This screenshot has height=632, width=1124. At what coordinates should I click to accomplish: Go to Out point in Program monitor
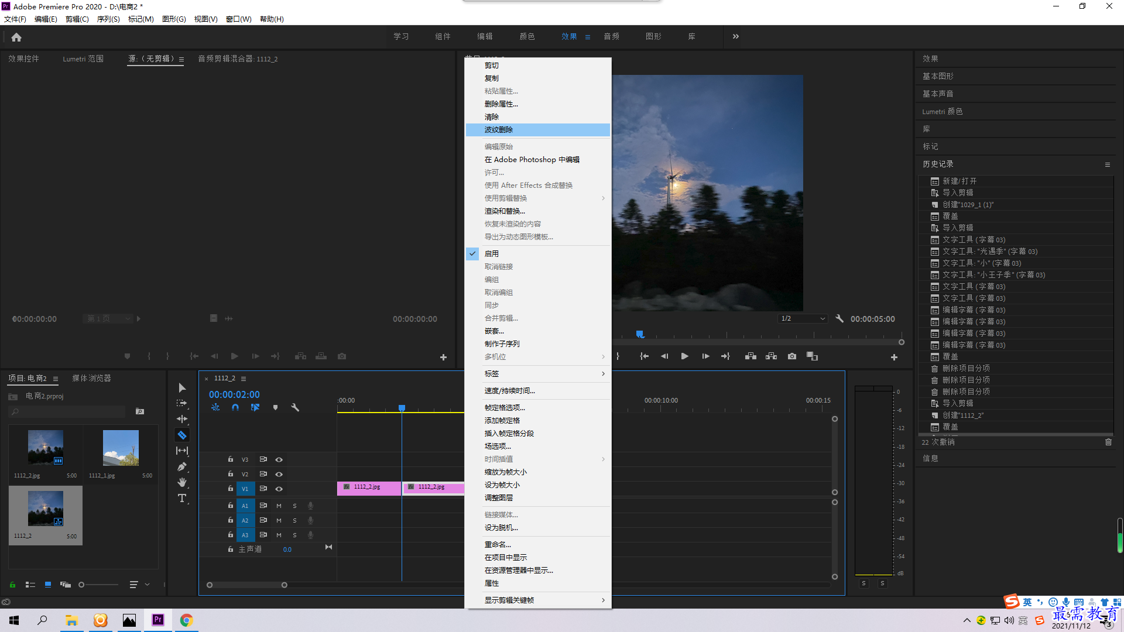pyautogui.click(x=726, y=356)
